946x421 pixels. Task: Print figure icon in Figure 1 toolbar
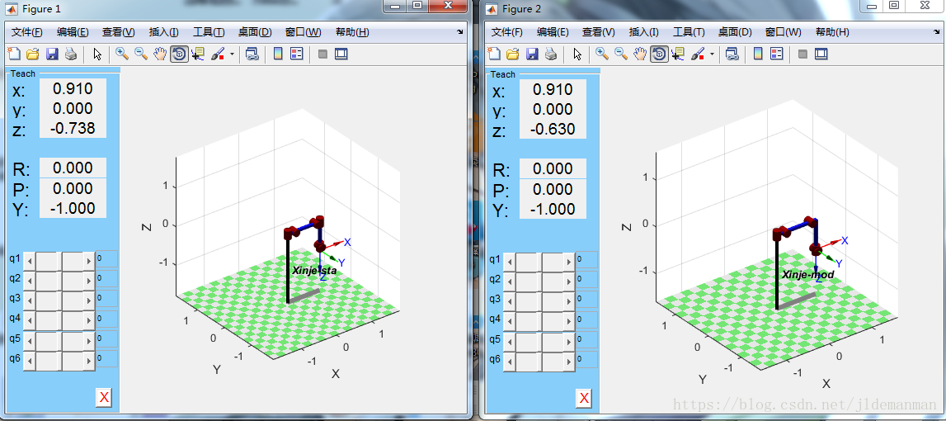coord(71,54)
